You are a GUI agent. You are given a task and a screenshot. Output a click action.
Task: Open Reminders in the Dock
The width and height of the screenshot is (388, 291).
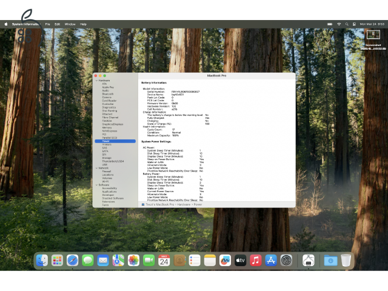pyautogui.click(x=195, y=260)
